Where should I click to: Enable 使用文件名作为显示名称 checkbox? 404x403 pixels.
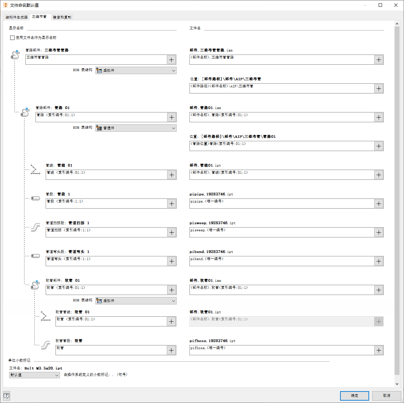click(12, 38)
